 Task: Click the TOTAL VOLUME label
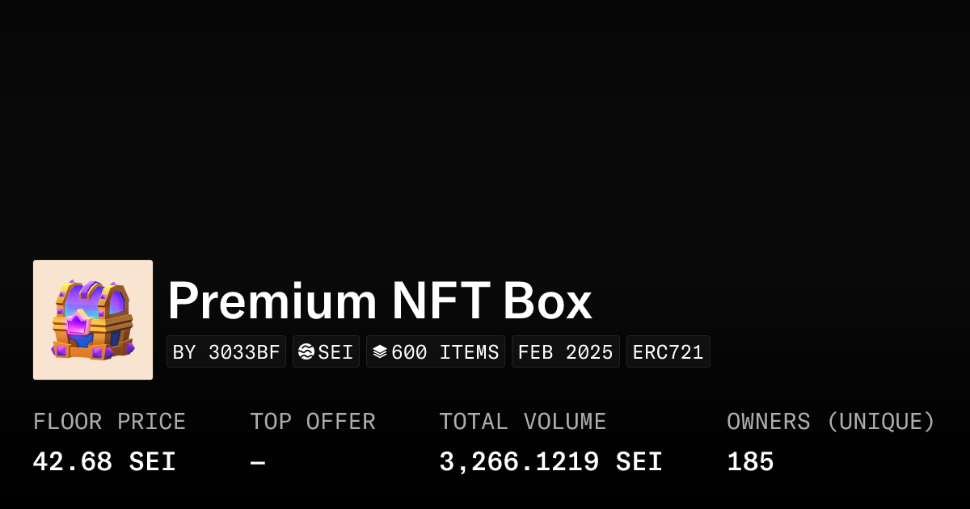(x=523, y=422)
